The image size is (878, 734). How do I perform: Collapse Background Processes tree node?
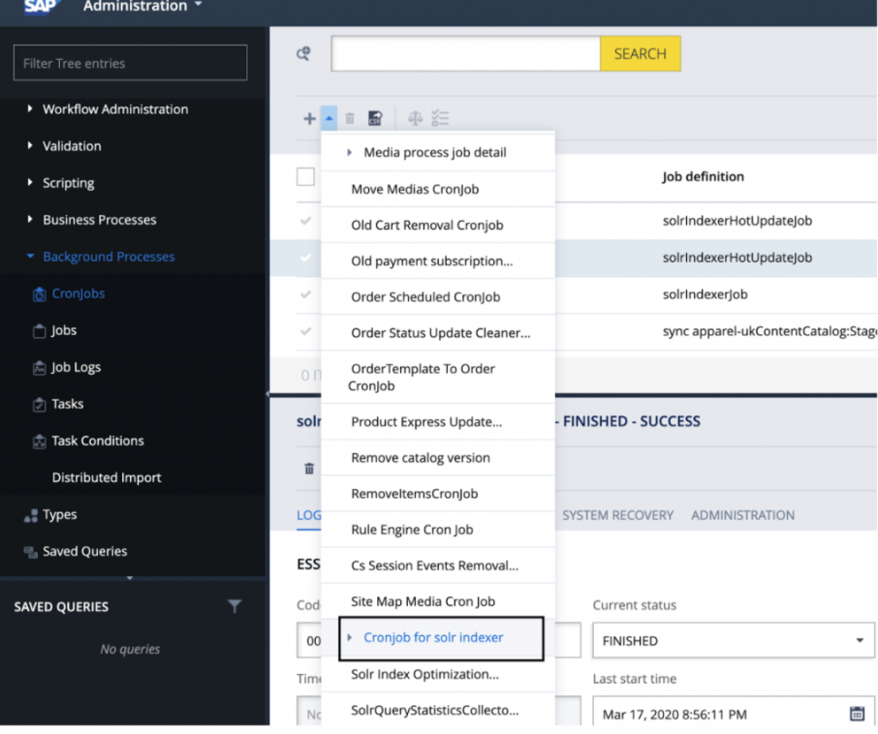click(30, 257)
